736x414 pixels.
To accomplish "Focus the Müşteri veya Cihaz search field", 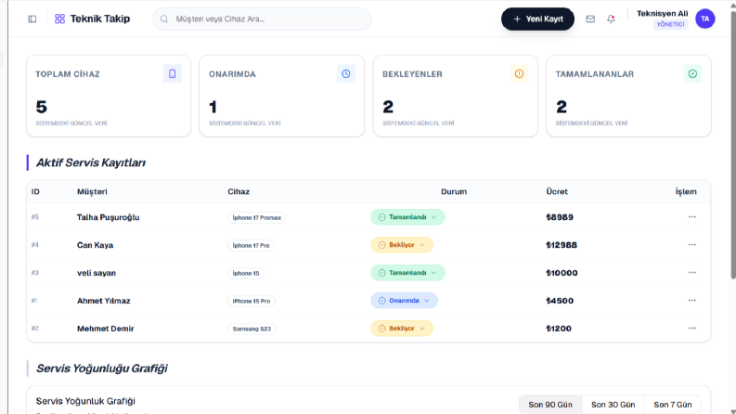I will [x=262, y=19].
